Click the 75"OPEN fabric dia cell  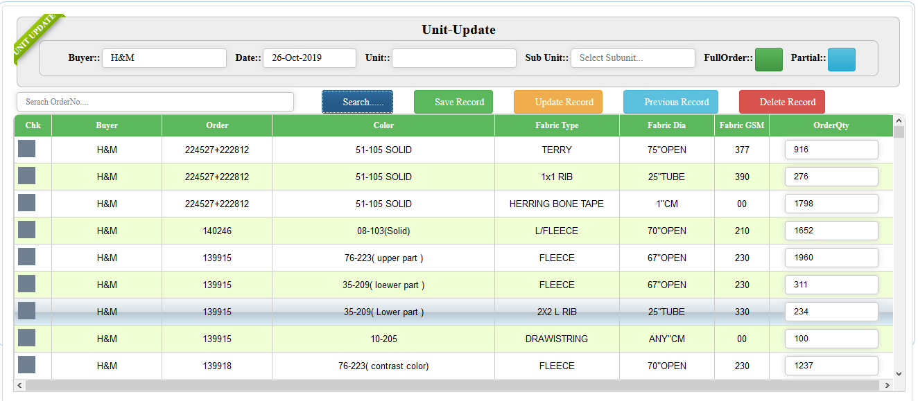click(x=667, y=150)
